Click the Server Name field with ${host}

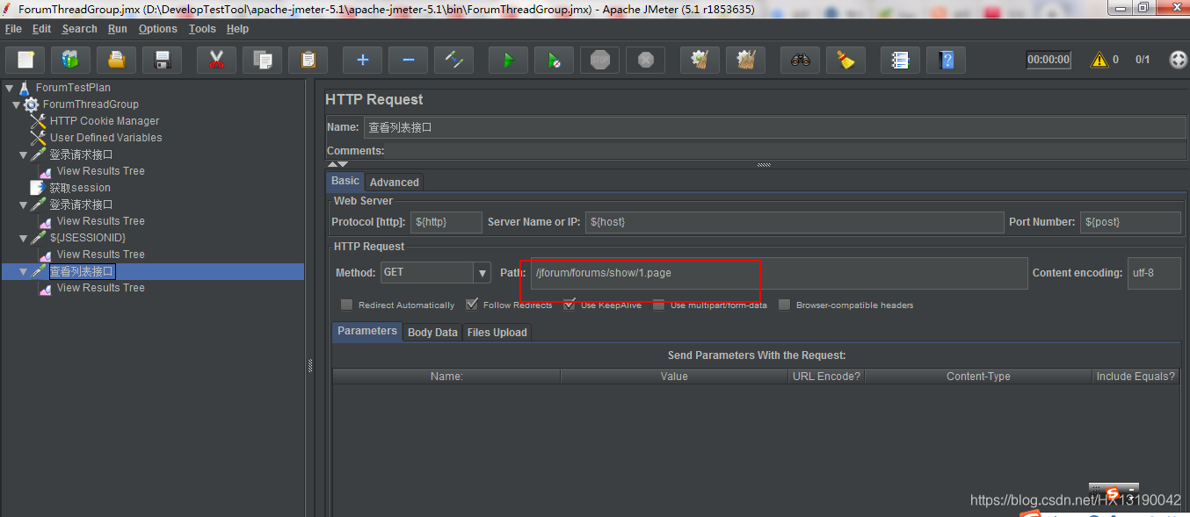pos(795,222)
